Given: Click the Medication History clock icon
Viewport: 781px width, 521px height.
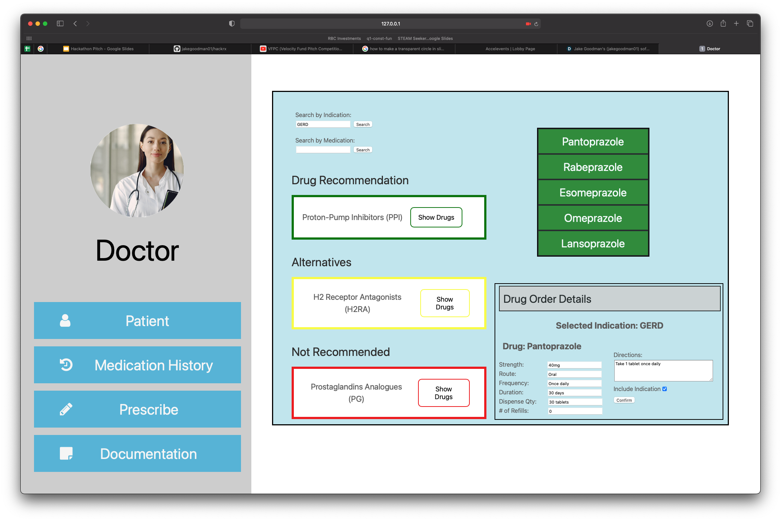Looking at the screenshot, I should pyautogui.click(x=66, y=365).
